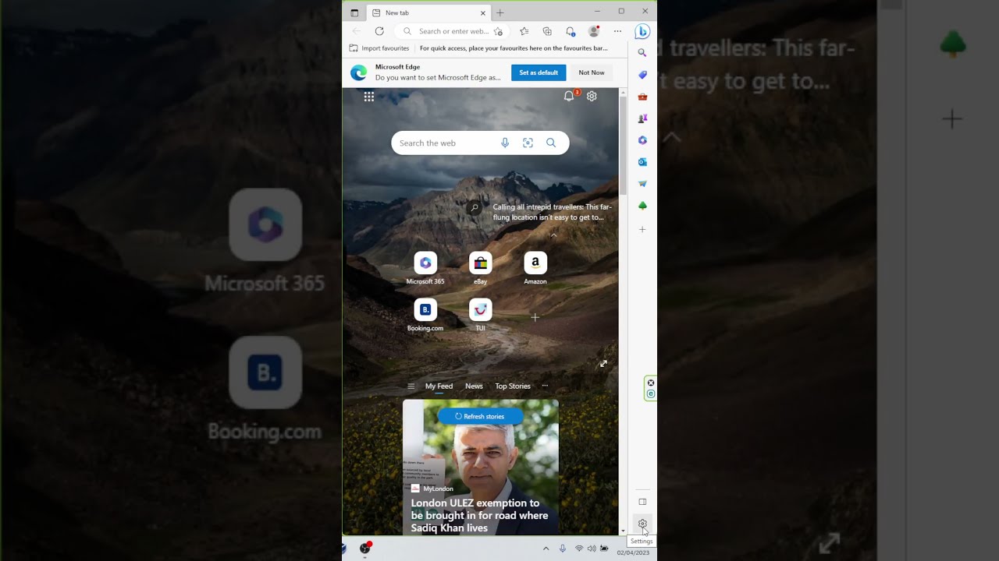Open sidebar Shopping tag tool
The width and height of the screenshot is (999, 561).
pos(642,75)
